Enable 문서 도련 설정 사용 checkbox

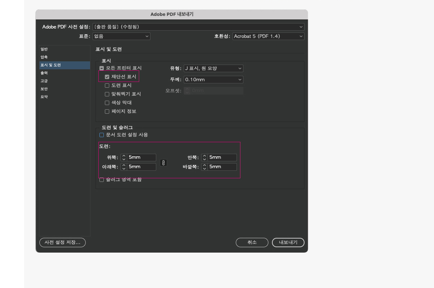(x=102, y=135)
